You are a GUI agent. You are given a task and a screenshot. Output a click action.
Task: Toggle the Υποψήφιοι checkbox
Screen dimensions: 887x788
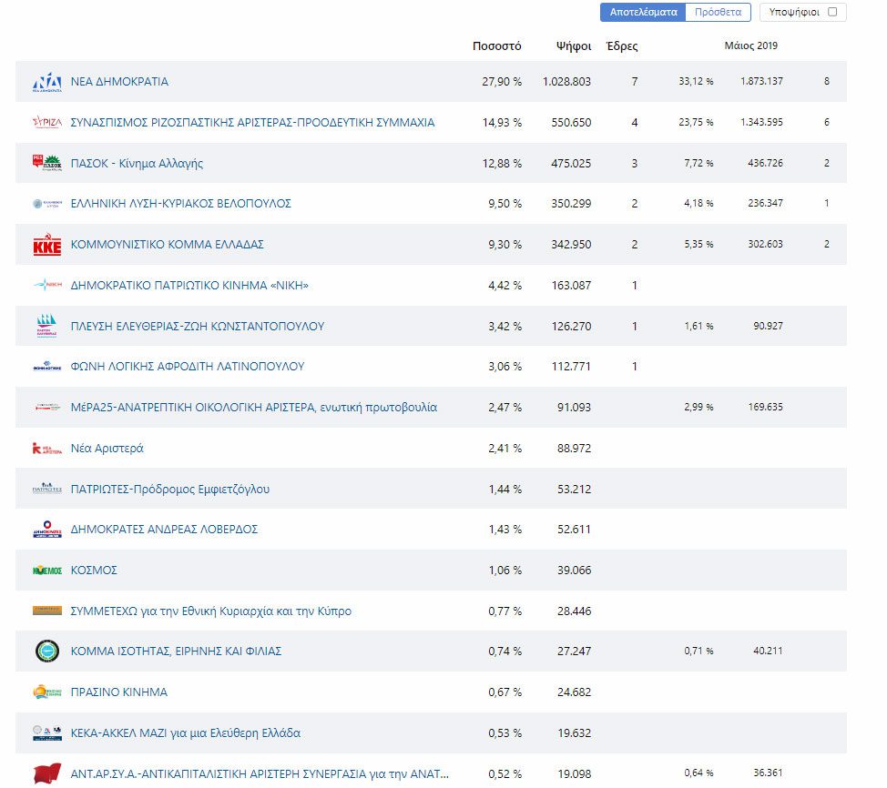[832, 12]
